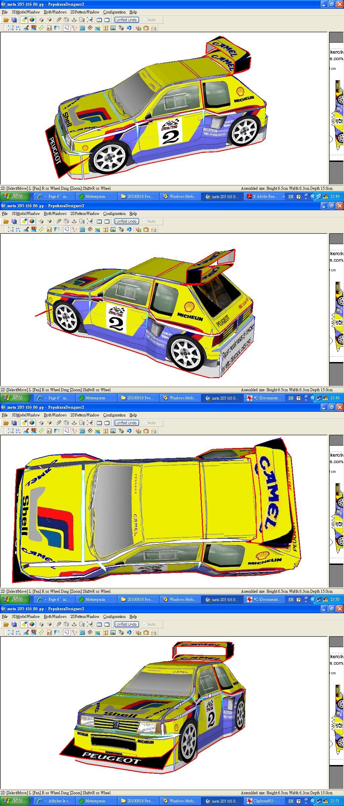The image size is (344, 806).
Task: Expand hidden tray icons beside the 23:50 clock
Action: pos(313,599)
